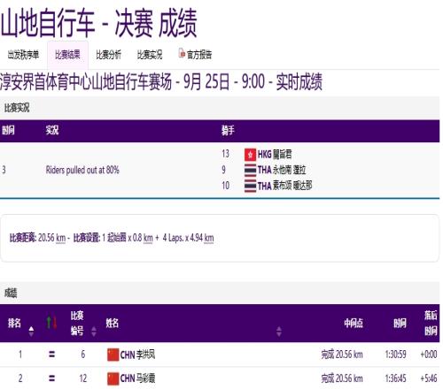The image size is (443, 389).
Task: Click the Thailand flag for rider 10
Action: (x=250, y=187)
